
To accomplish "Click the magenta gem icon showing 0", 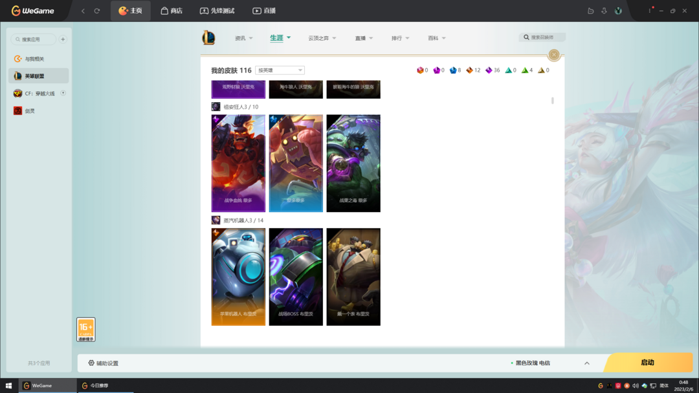I will pyautogui.click(x=436, y=70).
